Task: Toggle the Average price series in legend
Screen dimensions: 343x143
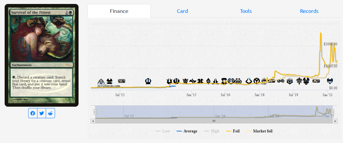Action: pos(187,131)
